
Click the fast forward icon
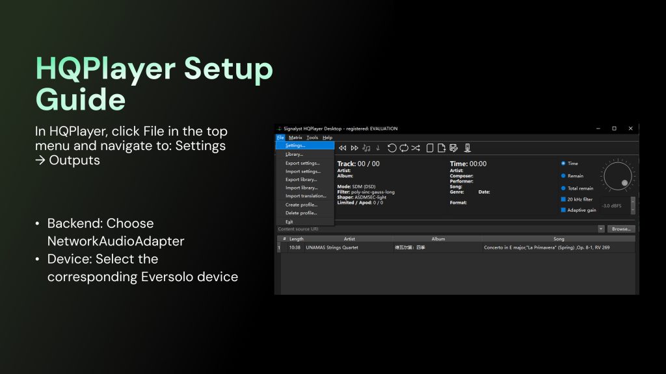pyautogui.click(x=354, y=148)
